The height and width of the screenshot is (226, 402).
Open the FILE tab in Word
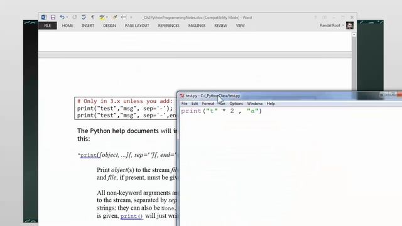(48, 26)
